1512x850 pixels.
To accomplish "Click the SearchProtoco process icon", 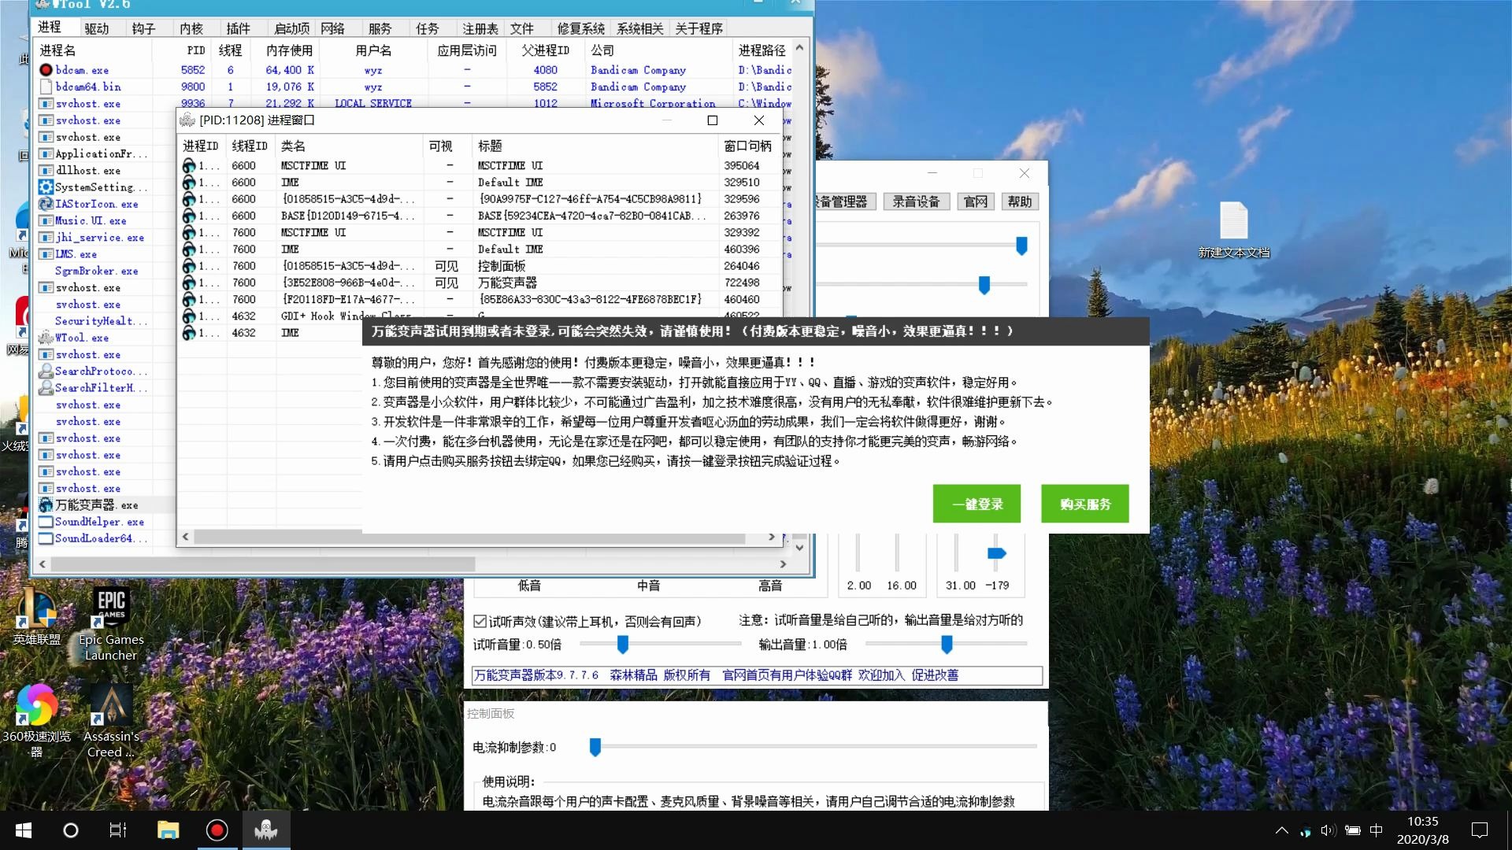I will pos(46,371).
